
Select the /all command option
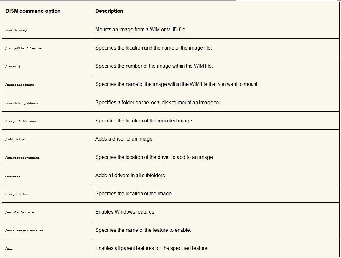coord(9,249)
